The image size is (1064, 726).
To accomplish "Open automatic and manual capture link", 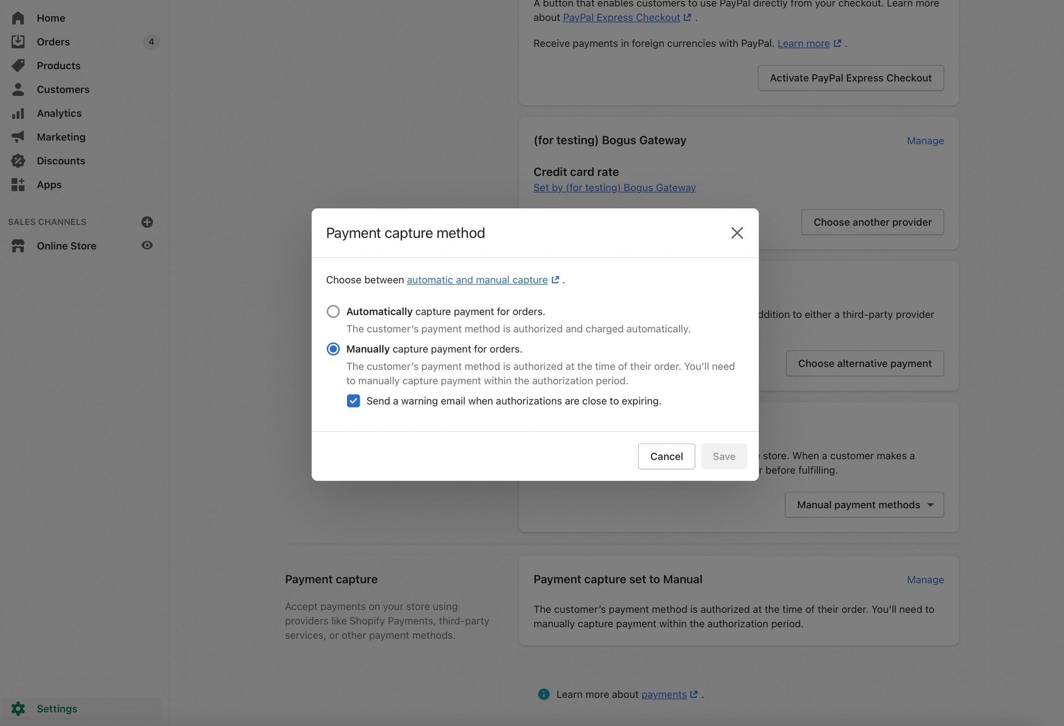I will (477, 280).
